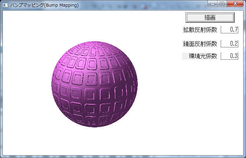Image resolution: width=246 pixels, height=158 pixels.
Task: Click the 鏡面反射係数 input field showing 0.2
Action: coord(229,44)
